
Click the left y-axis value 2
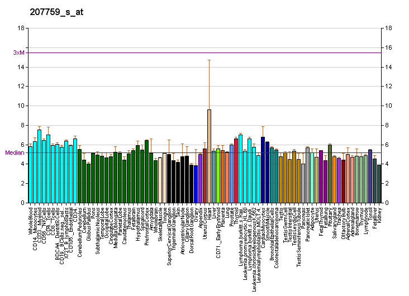[22, 183]
